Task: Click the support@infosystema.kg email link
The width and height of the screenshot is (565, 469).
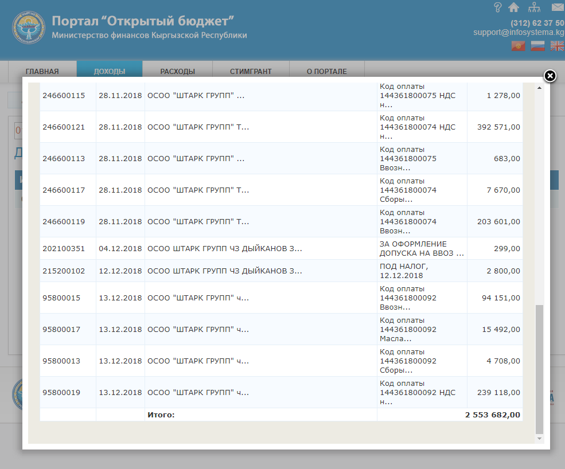Action: 518,33
